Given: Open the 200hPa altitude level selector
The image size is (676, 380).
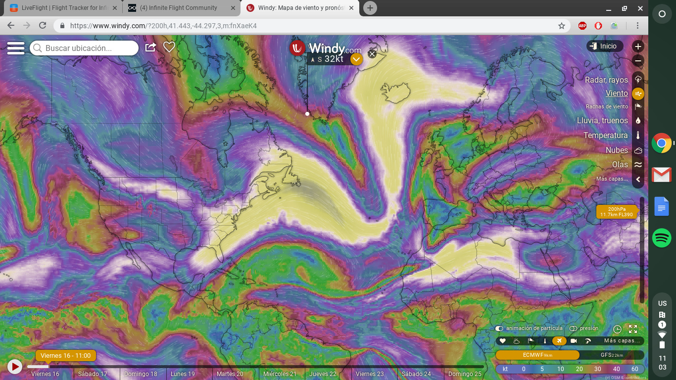Looking at the screenshot, I should [617, 212].
